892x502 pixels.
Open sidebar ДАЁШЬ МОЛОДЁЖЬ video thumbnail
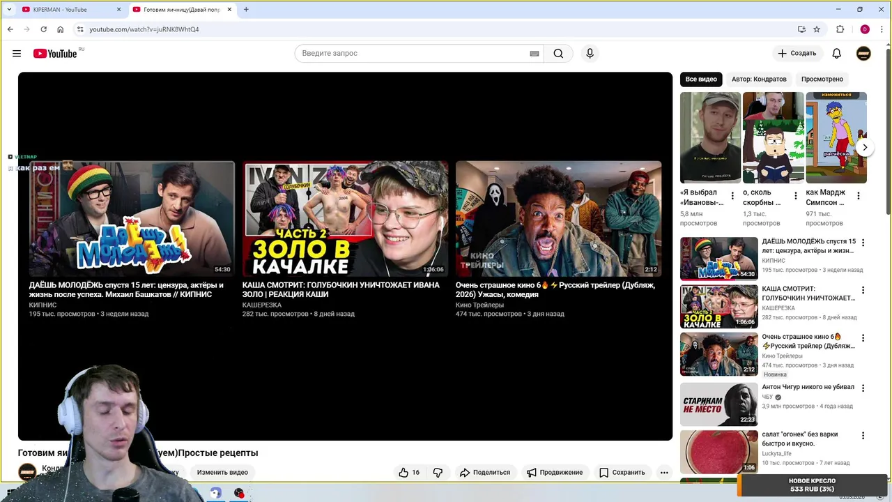[x=719, y=259]
